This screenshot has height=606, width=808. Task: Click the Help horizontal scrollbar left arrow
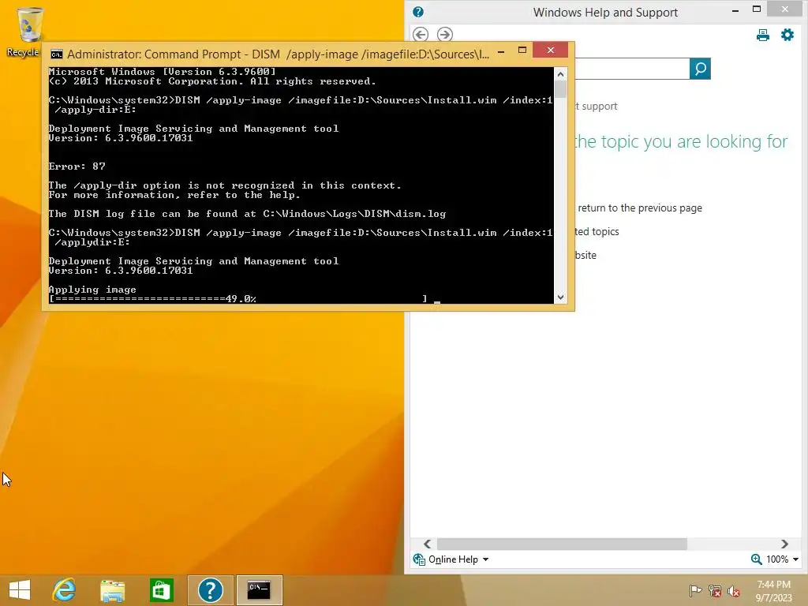pyautogui.click(x=427, y=544)
